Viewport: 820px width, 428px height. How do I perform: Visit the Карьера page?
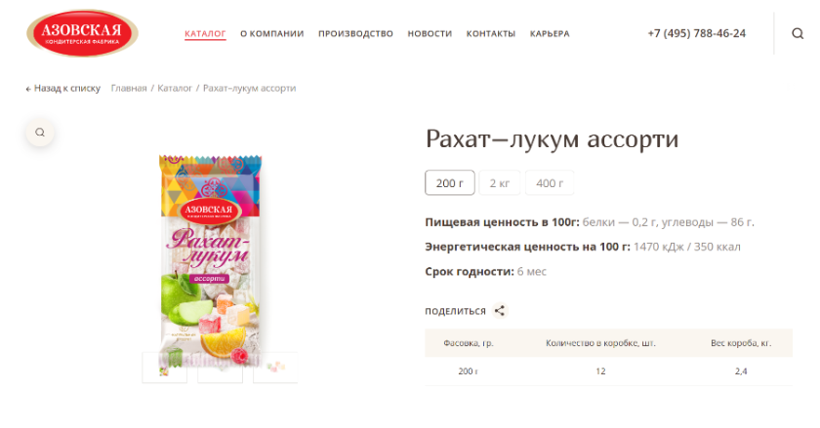pyautogui.click(x=550, y=33)
